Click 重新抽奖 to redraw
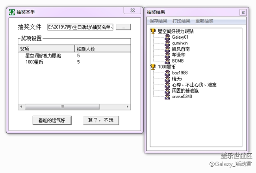 [204, 21]
